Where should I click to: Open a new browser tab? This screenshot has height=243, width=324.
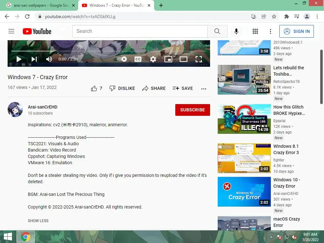(x=161, y=5)
